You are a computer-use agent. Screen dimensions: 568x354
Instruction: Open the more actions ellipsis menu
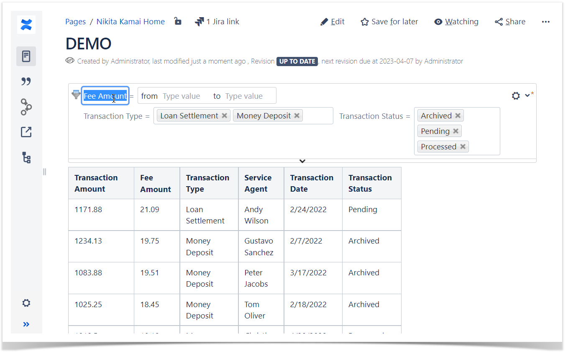pos(545,22)
